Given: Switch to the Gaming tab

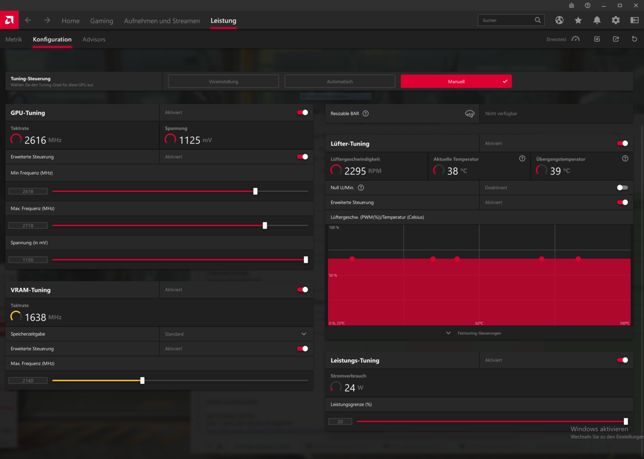Looking at the screenshot, I should point(102,21).
